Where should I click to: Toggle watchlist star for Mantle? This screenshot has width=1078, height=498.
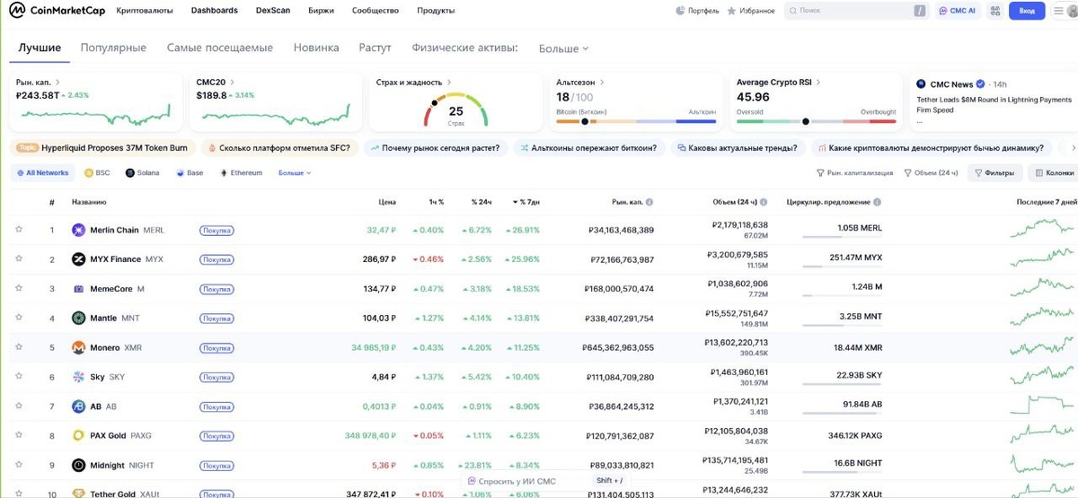point(18,318)
